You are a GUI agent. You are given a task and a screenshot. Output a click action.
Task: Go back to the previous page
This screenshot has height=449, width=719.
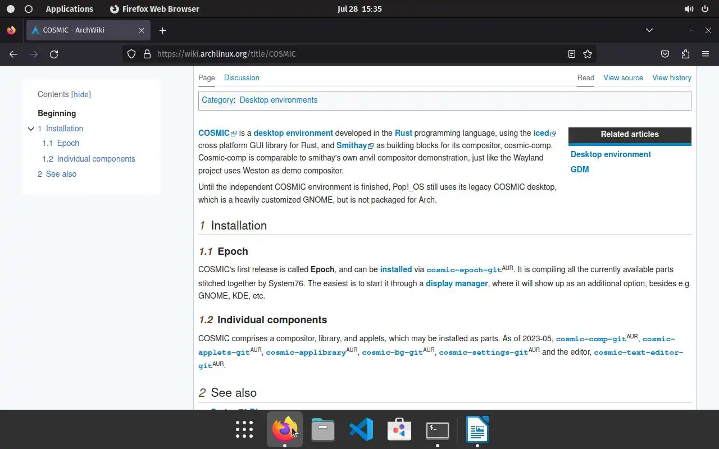pyautogui.click(x=13, y=54)
